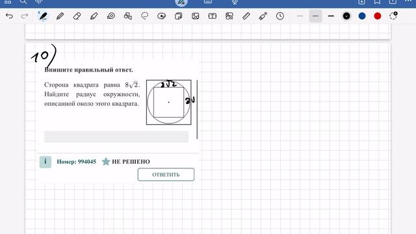Toggle the ruler tool
Viewport: 416px width, 234px height.
246,16
